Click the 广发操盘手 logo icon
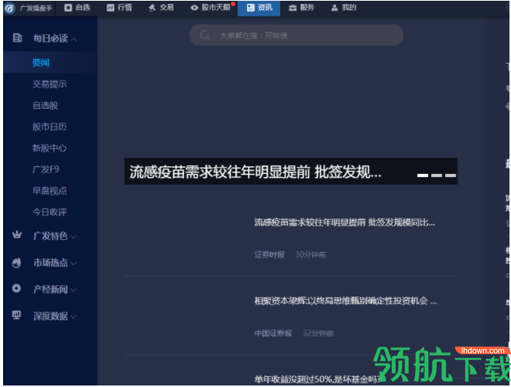The image size is (511, 387). pos(9,8)
